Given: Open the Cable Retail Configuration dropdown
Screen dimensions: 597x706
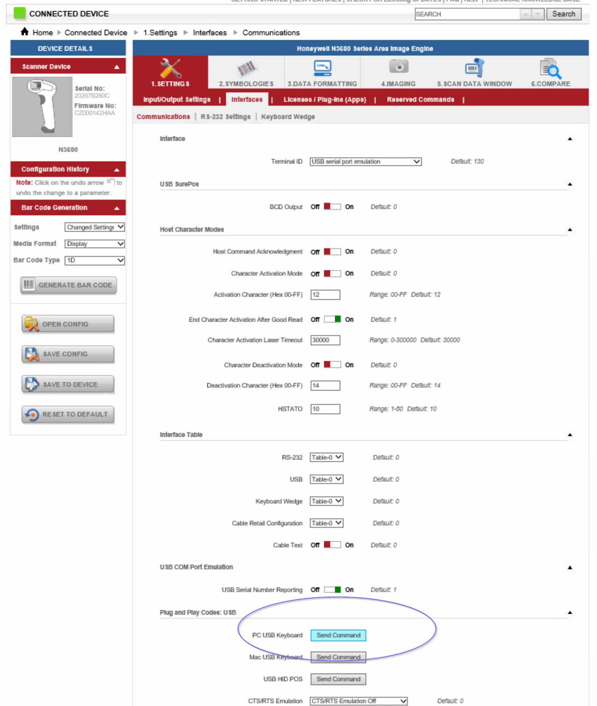Looking at the screenshot, I should tap(327, 523).
